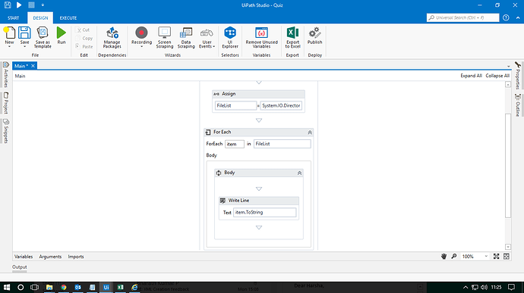Select the Assign activity header
The height and width of the screenshot is (293, 524).
tap(258, 94)
